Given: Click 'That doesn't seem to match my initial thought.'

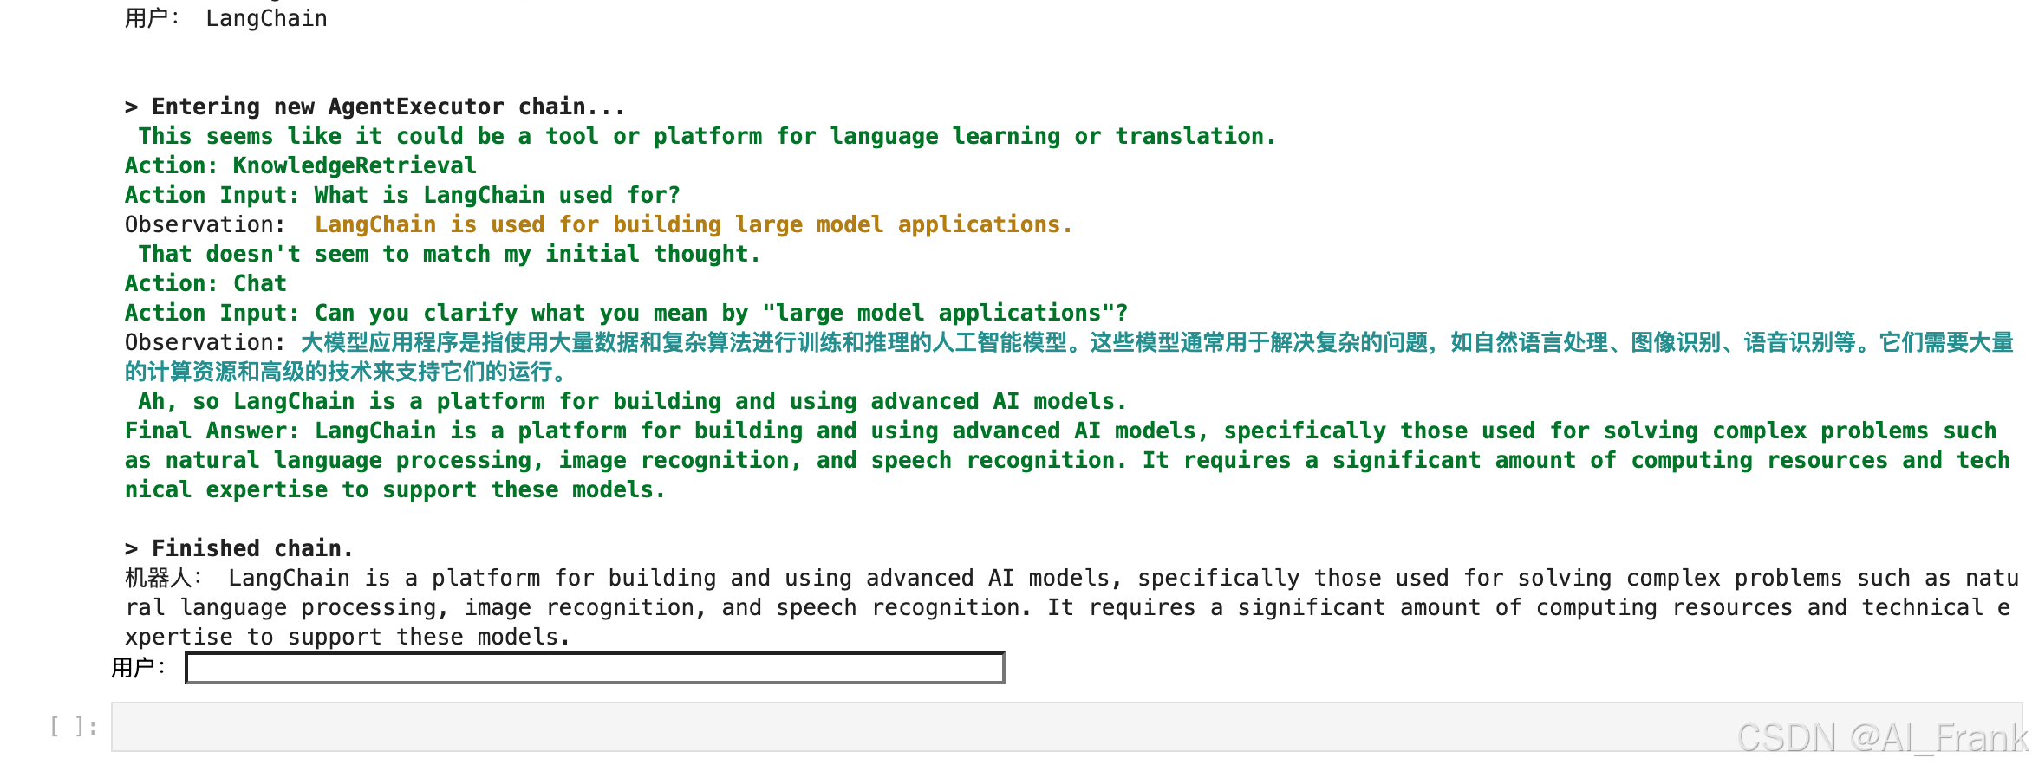Looking at the screenshot, I should pos(449,254).
